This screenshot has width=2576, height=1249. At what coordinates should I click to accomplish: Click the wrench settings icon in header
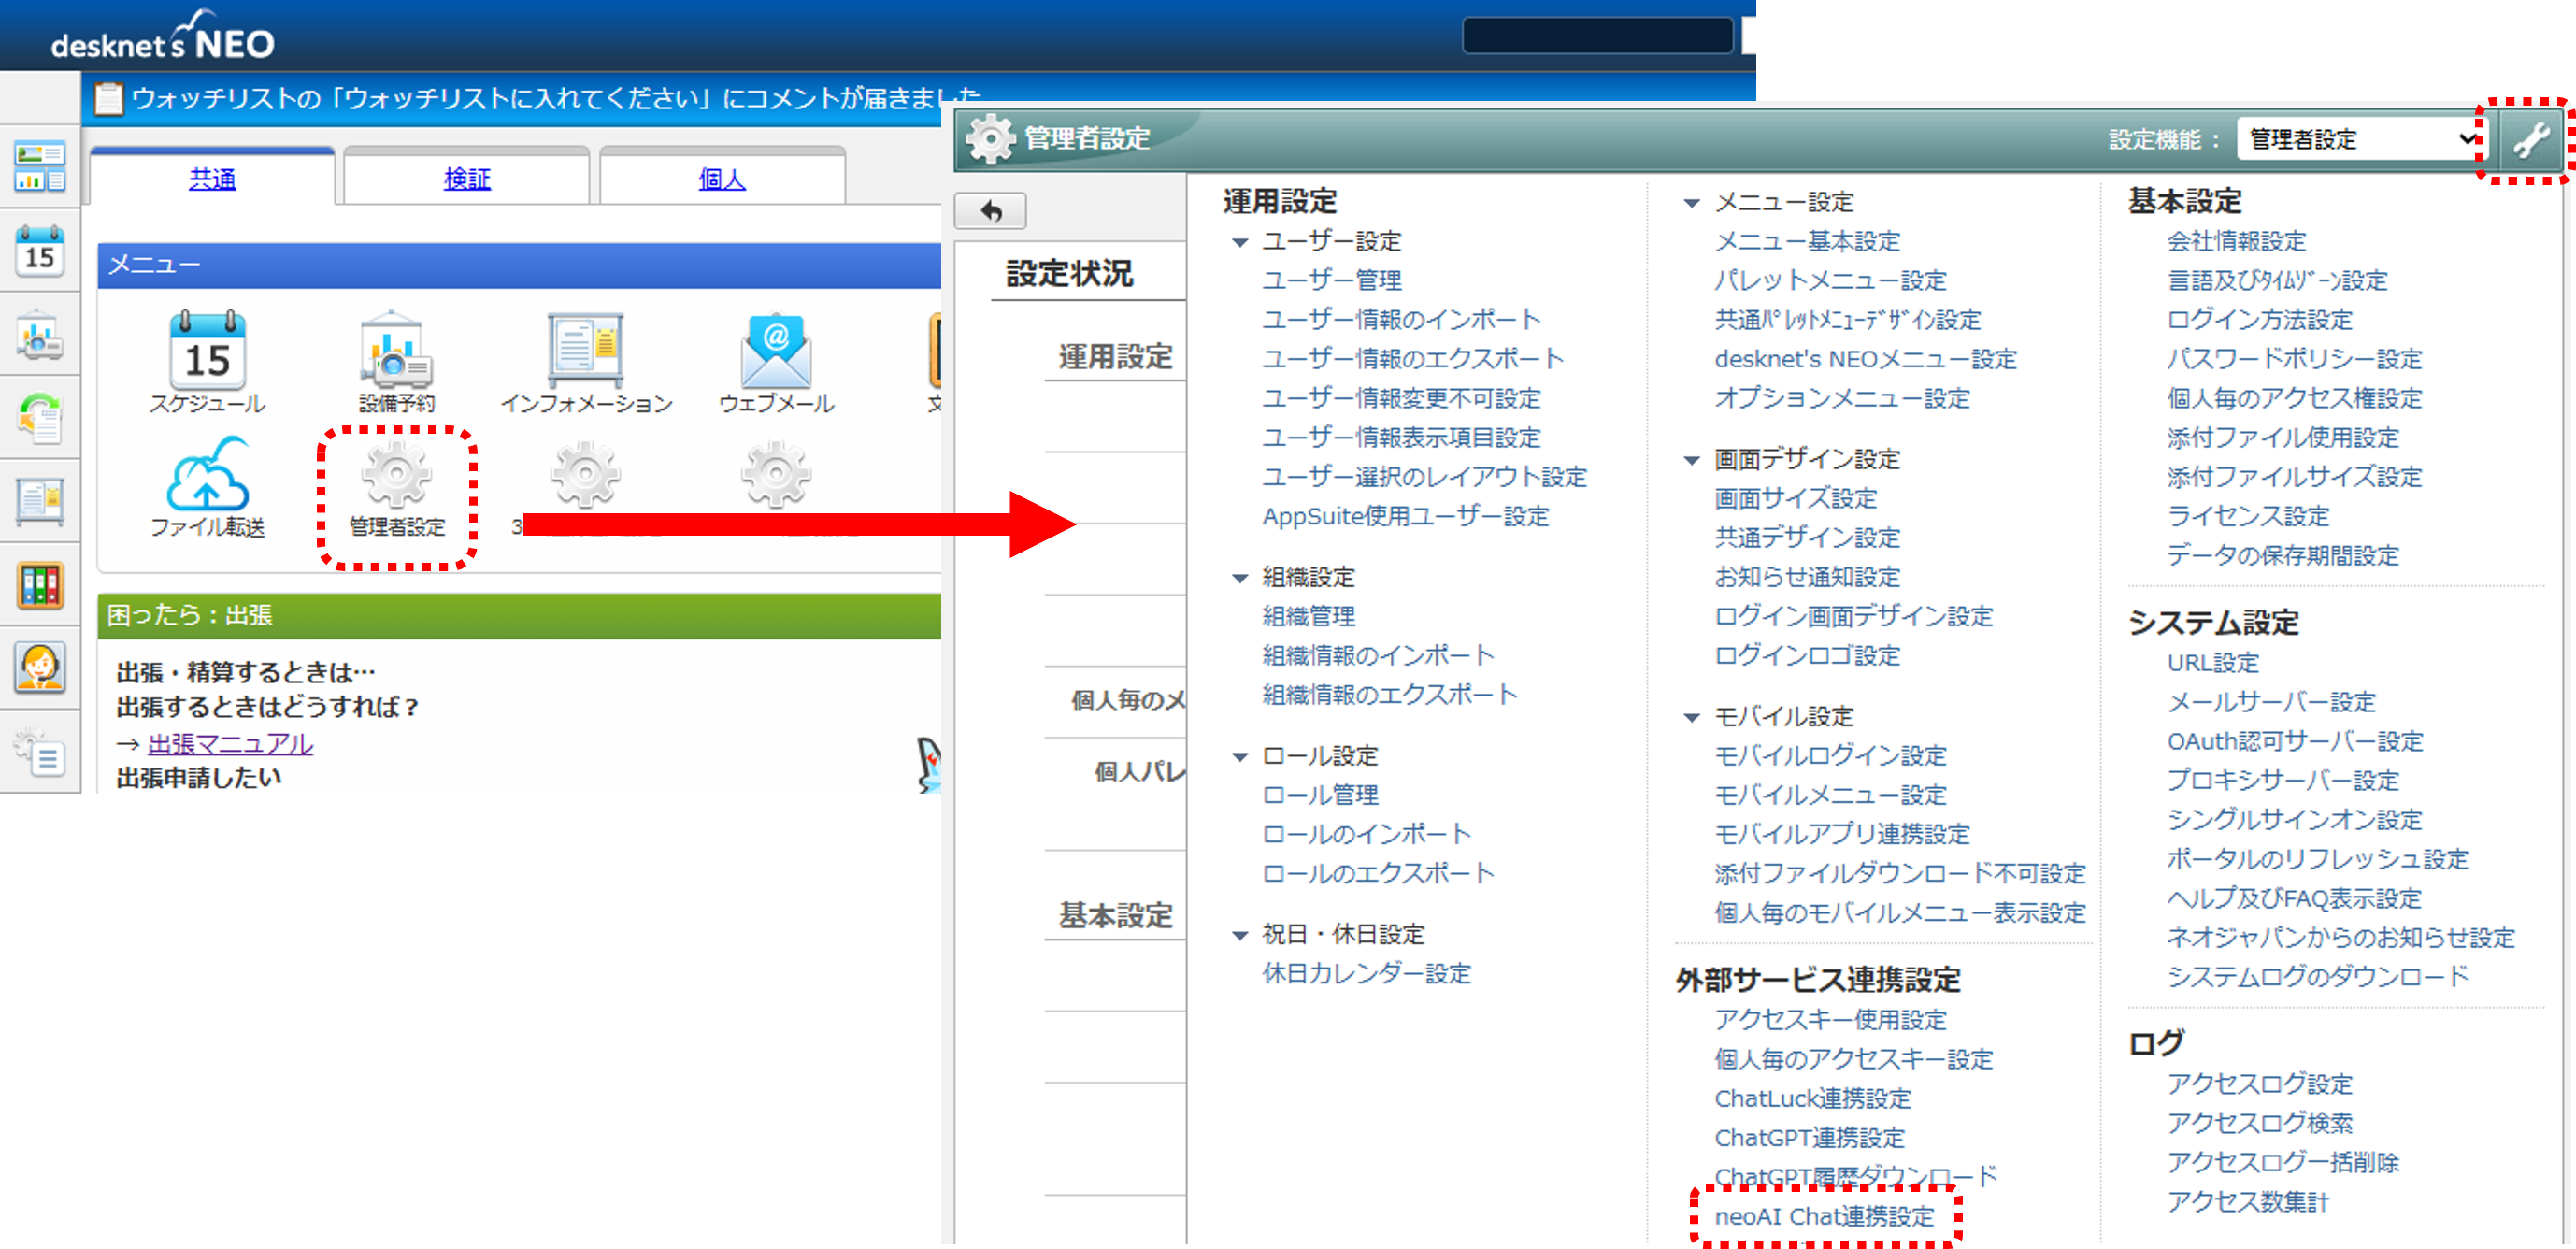[2530, 140]
